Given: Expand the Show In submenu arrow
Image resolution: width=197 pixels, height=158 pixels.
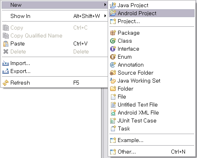Looking at the screenshot, I should pos(105,16).
